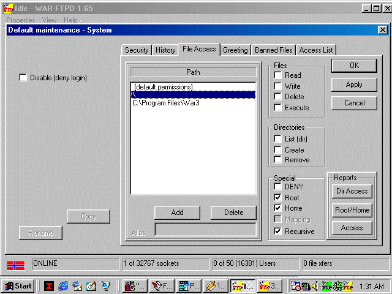The height and width of the screenshot is (294, 392).
Task: Select the Access List tab
Action: point(317,50)
